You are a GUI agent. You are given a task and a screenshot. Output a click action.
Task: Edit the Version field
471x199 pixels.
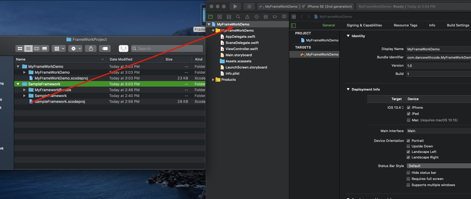point(439,66)
